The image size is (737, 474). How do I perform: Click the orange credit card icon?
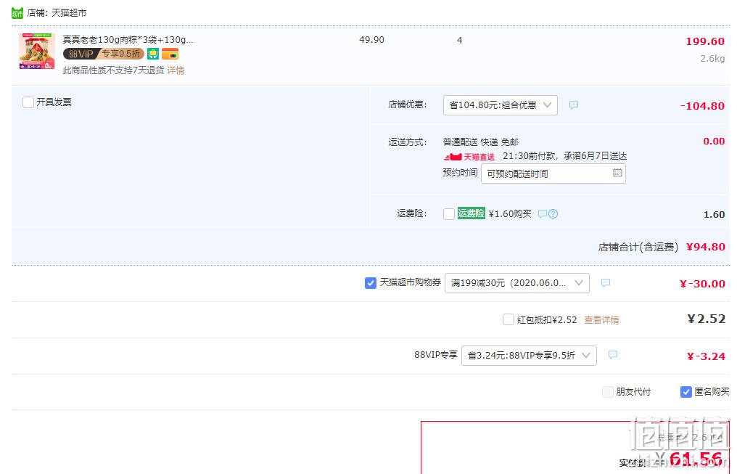(x=170, y=54)
